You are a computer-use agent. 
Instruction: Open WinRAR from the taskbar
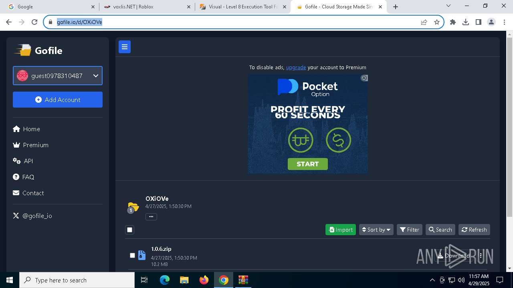click(243, 280)
